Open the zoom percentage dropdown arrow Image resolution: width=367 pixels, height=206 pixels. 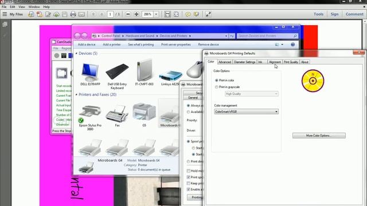(x=156, y=14)
